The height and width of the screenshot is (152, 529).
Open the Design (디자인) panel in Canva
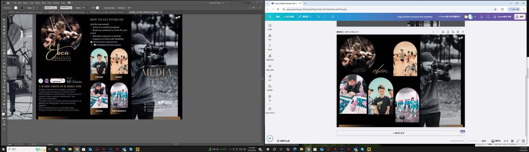(x=270, y=27)
